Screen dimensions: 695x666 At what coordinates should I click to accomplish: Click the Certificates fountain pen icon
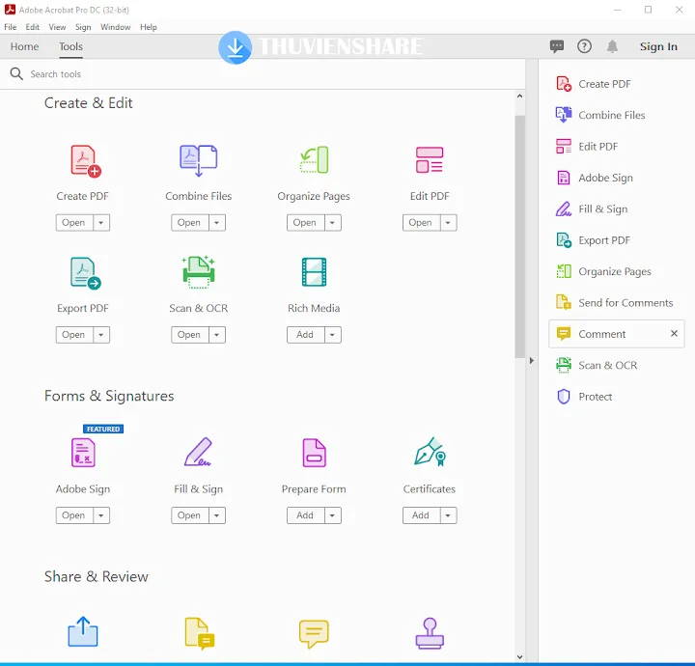point(430,452)
